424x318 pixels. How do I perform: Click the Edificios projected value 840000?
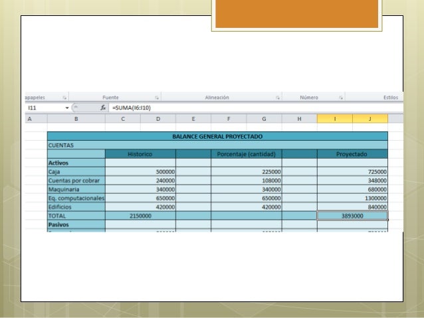pos(352,207)
